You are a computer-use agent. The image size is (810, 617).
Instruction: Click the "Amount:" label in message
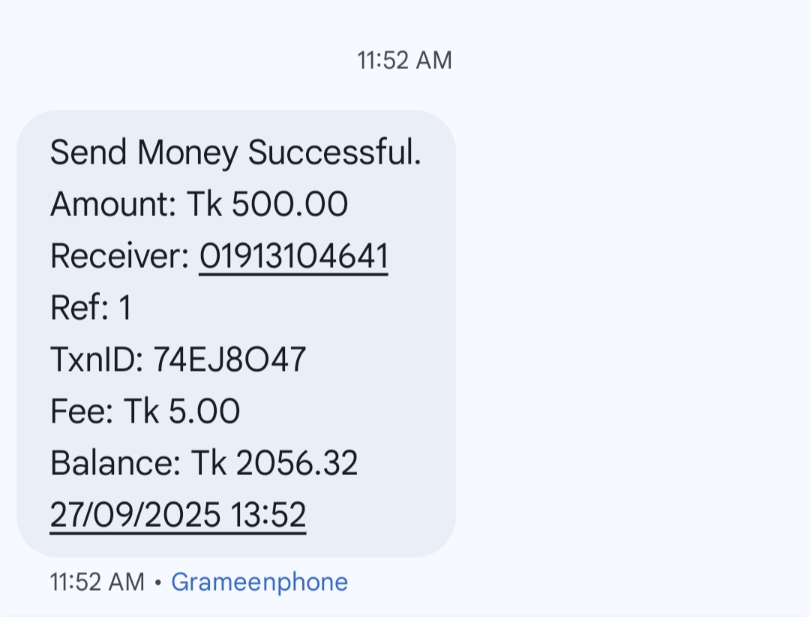(113, 205)
